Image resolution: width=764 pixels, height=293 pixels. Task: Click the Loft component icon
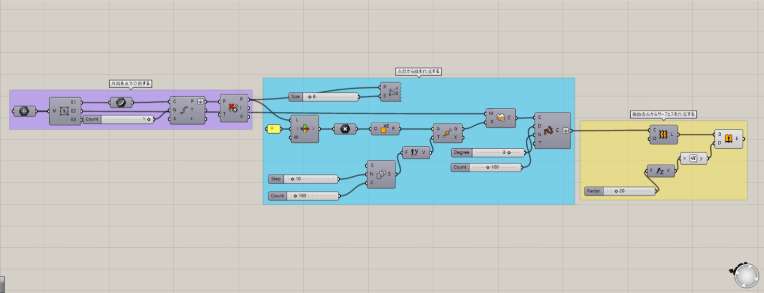[x=664, y=134]
